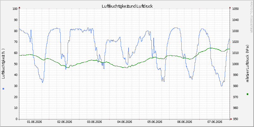Click the date label 03.06.2026
The height and width of the screenshot is (127, 254).
coord(94,122)
